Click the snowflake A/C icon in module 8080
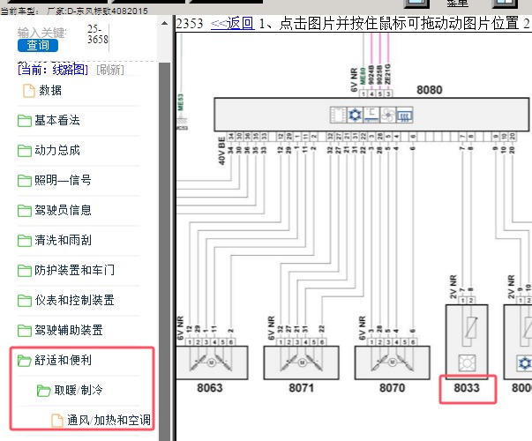The width and height of the screenshot is (532, 441). (x=356, y=115)
